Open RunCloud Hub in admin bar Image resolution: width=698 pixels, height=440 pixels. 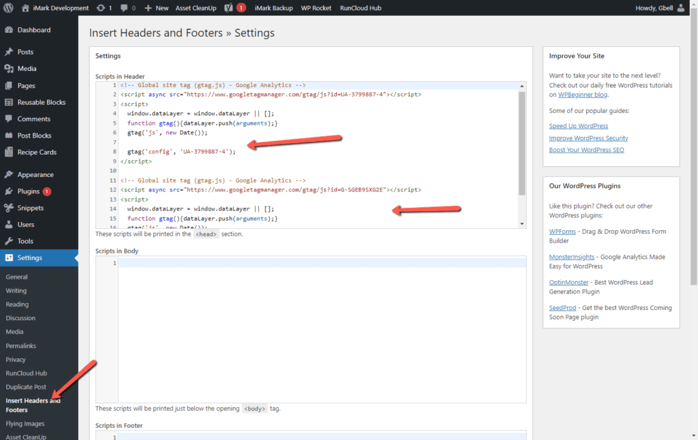click(361, 8)
